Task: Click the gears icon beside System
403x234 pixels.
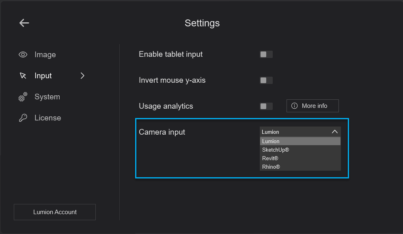Action: (23, 97)
